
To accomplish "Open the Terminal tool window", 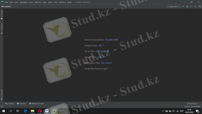I will pyautogui.click(x=21, y=104).
